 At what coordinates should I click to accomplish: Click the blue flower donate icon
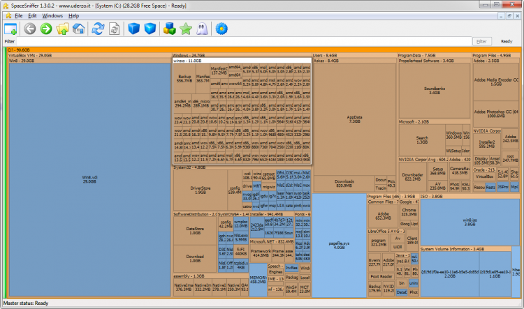[221, 29]
